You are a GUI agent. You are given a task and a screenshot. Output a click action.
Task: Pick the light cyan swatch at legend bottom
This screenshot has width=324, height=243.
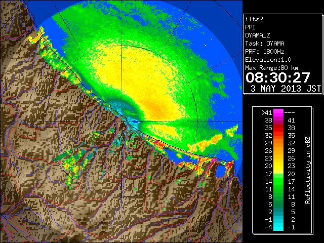click(x=278, y=227)
